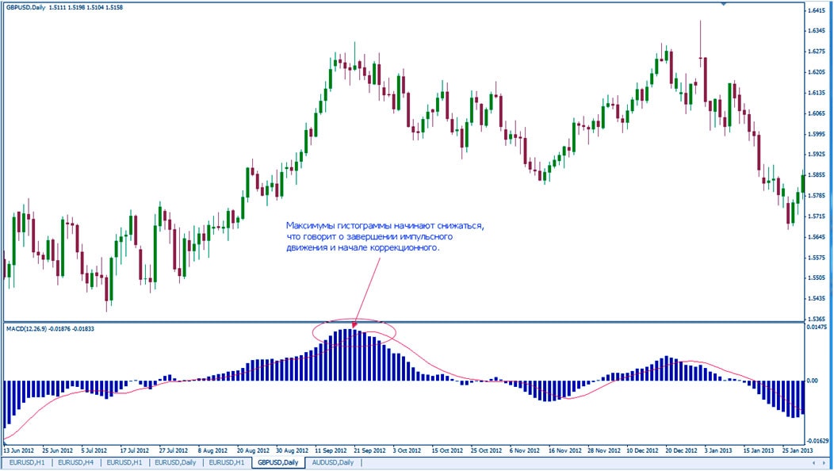The image size is (834, 471).
Task: Open the leftmost EURUSD,H1 tab
Action: pos(28,462)
